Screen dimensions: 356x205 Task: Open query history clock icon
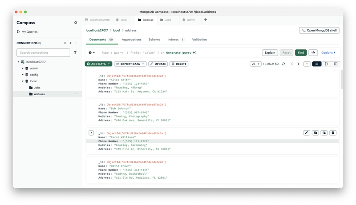click(92, 52)
